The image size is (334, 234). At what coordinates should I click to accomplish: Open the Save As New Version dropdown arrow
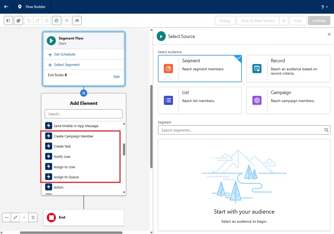(284, 21)
